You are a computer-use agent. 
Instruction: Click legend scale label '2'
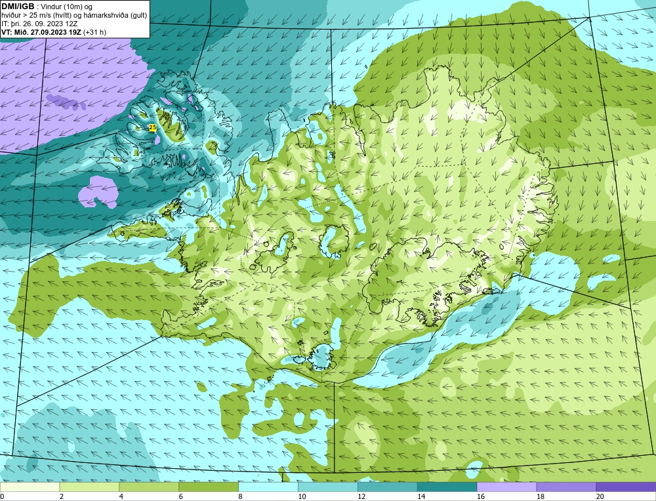coord(62,496)
